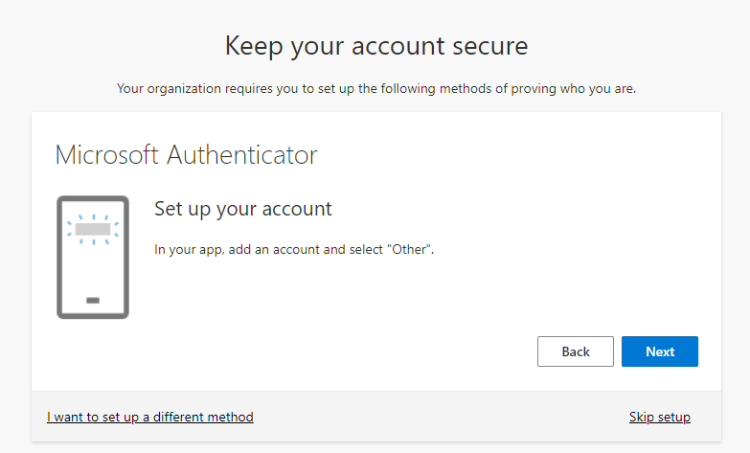
Task: Click the phone illustration icon
Action: coord(93,258)
